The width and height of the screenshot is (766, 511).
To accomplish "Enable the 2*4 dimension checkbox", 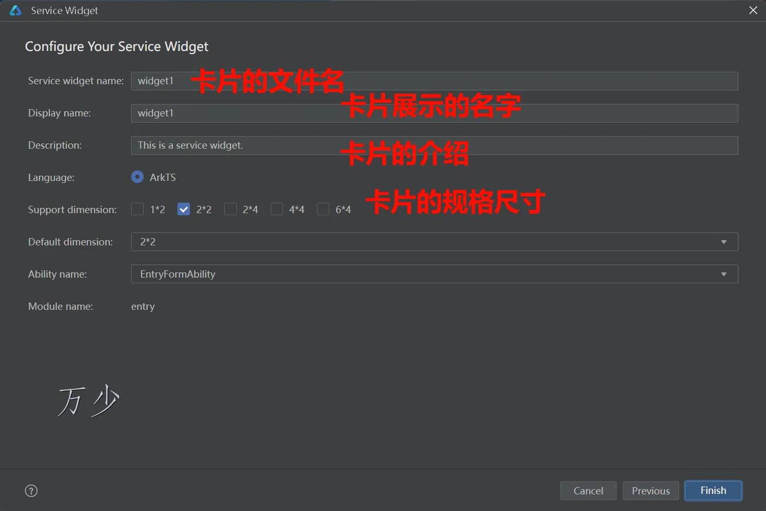I will click(230, 209).
